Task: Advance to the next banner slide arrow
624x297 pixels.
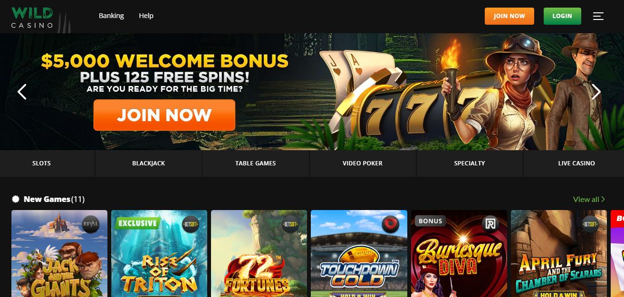Action: click(596, 92)
